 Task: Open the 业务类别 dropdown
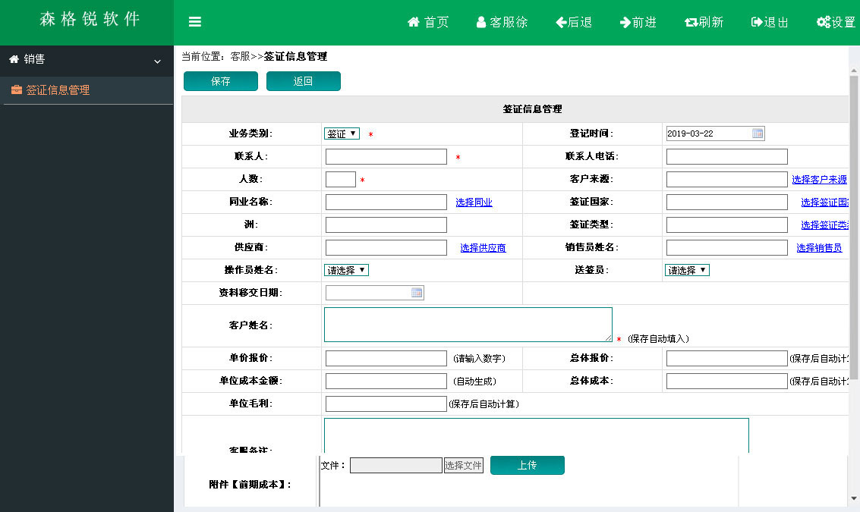coord(342,133)
